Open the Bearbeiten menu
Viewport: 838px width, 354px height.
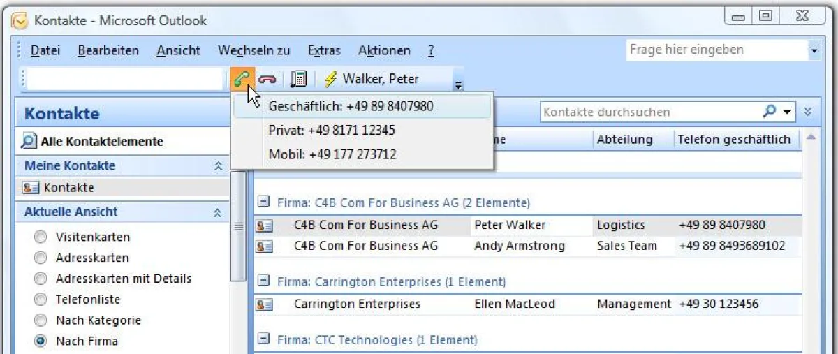pos(108,50)
